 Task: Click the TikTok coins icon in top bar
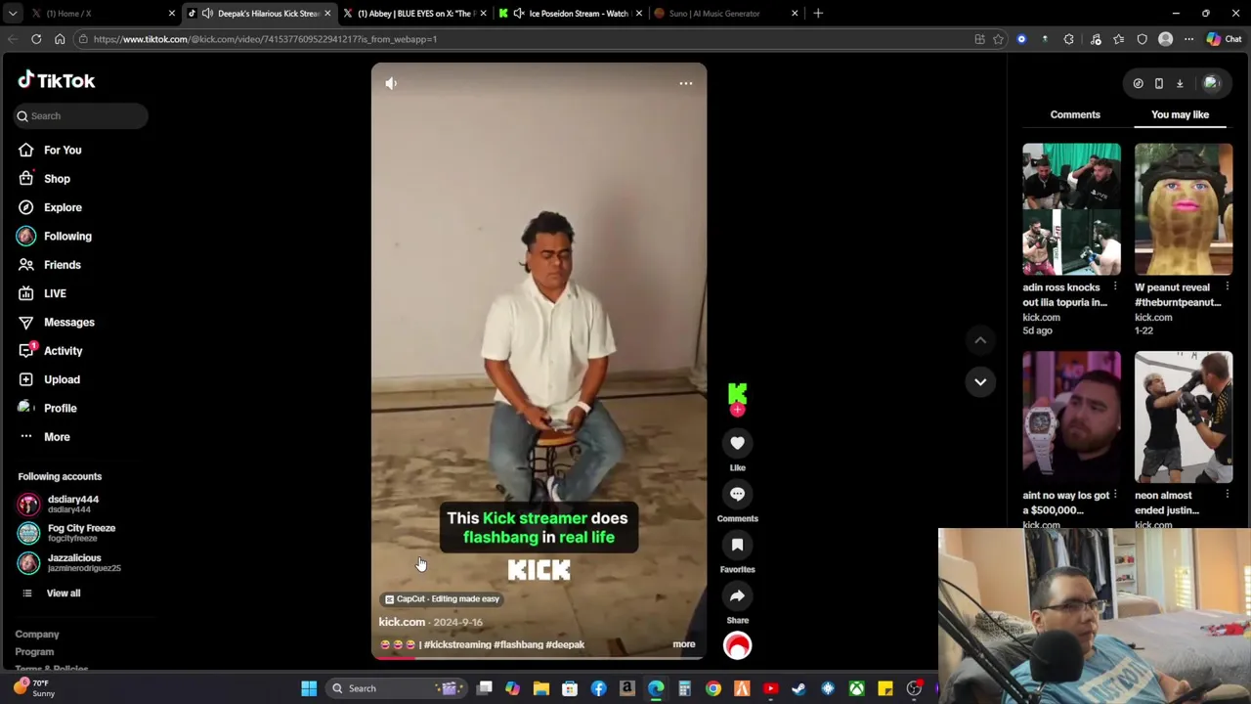point(1138,84)
